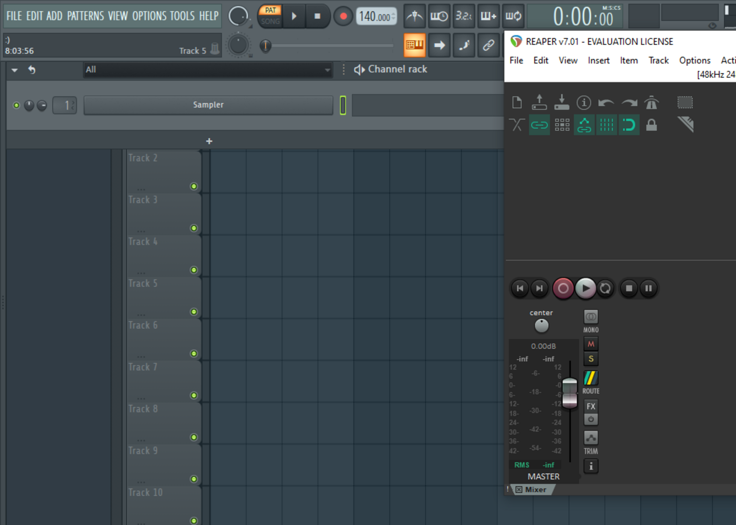The image size is (736, 525).
Task: Click FL Studio record button
Action: tap(343, 17)
